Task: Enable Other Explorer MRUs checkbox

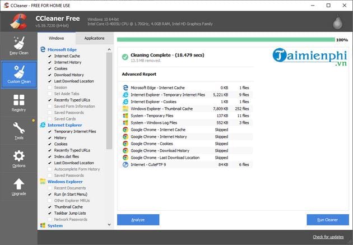Action: pos(50,200)
